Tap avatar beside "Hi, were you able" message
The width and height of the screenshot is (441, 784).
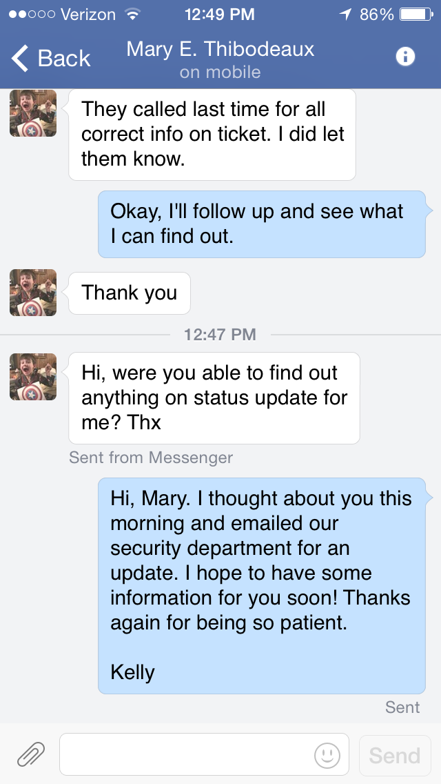point(33,377)
